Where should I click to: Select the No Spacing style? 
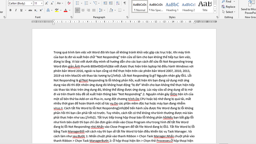point(156,6)
